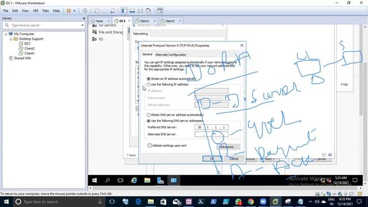
Task: Click the VMware Workstation host taskbar icon
Action: click(x=275, y=202)
